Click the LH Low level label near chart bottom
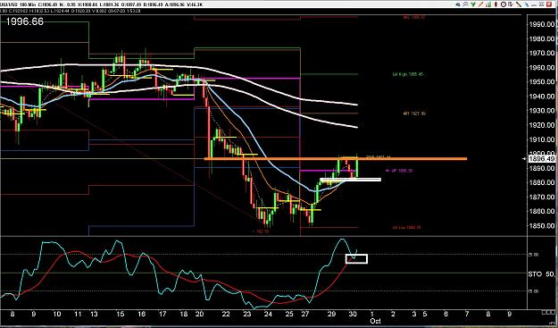Screen dimensions: 558x328 click(406, 228)
